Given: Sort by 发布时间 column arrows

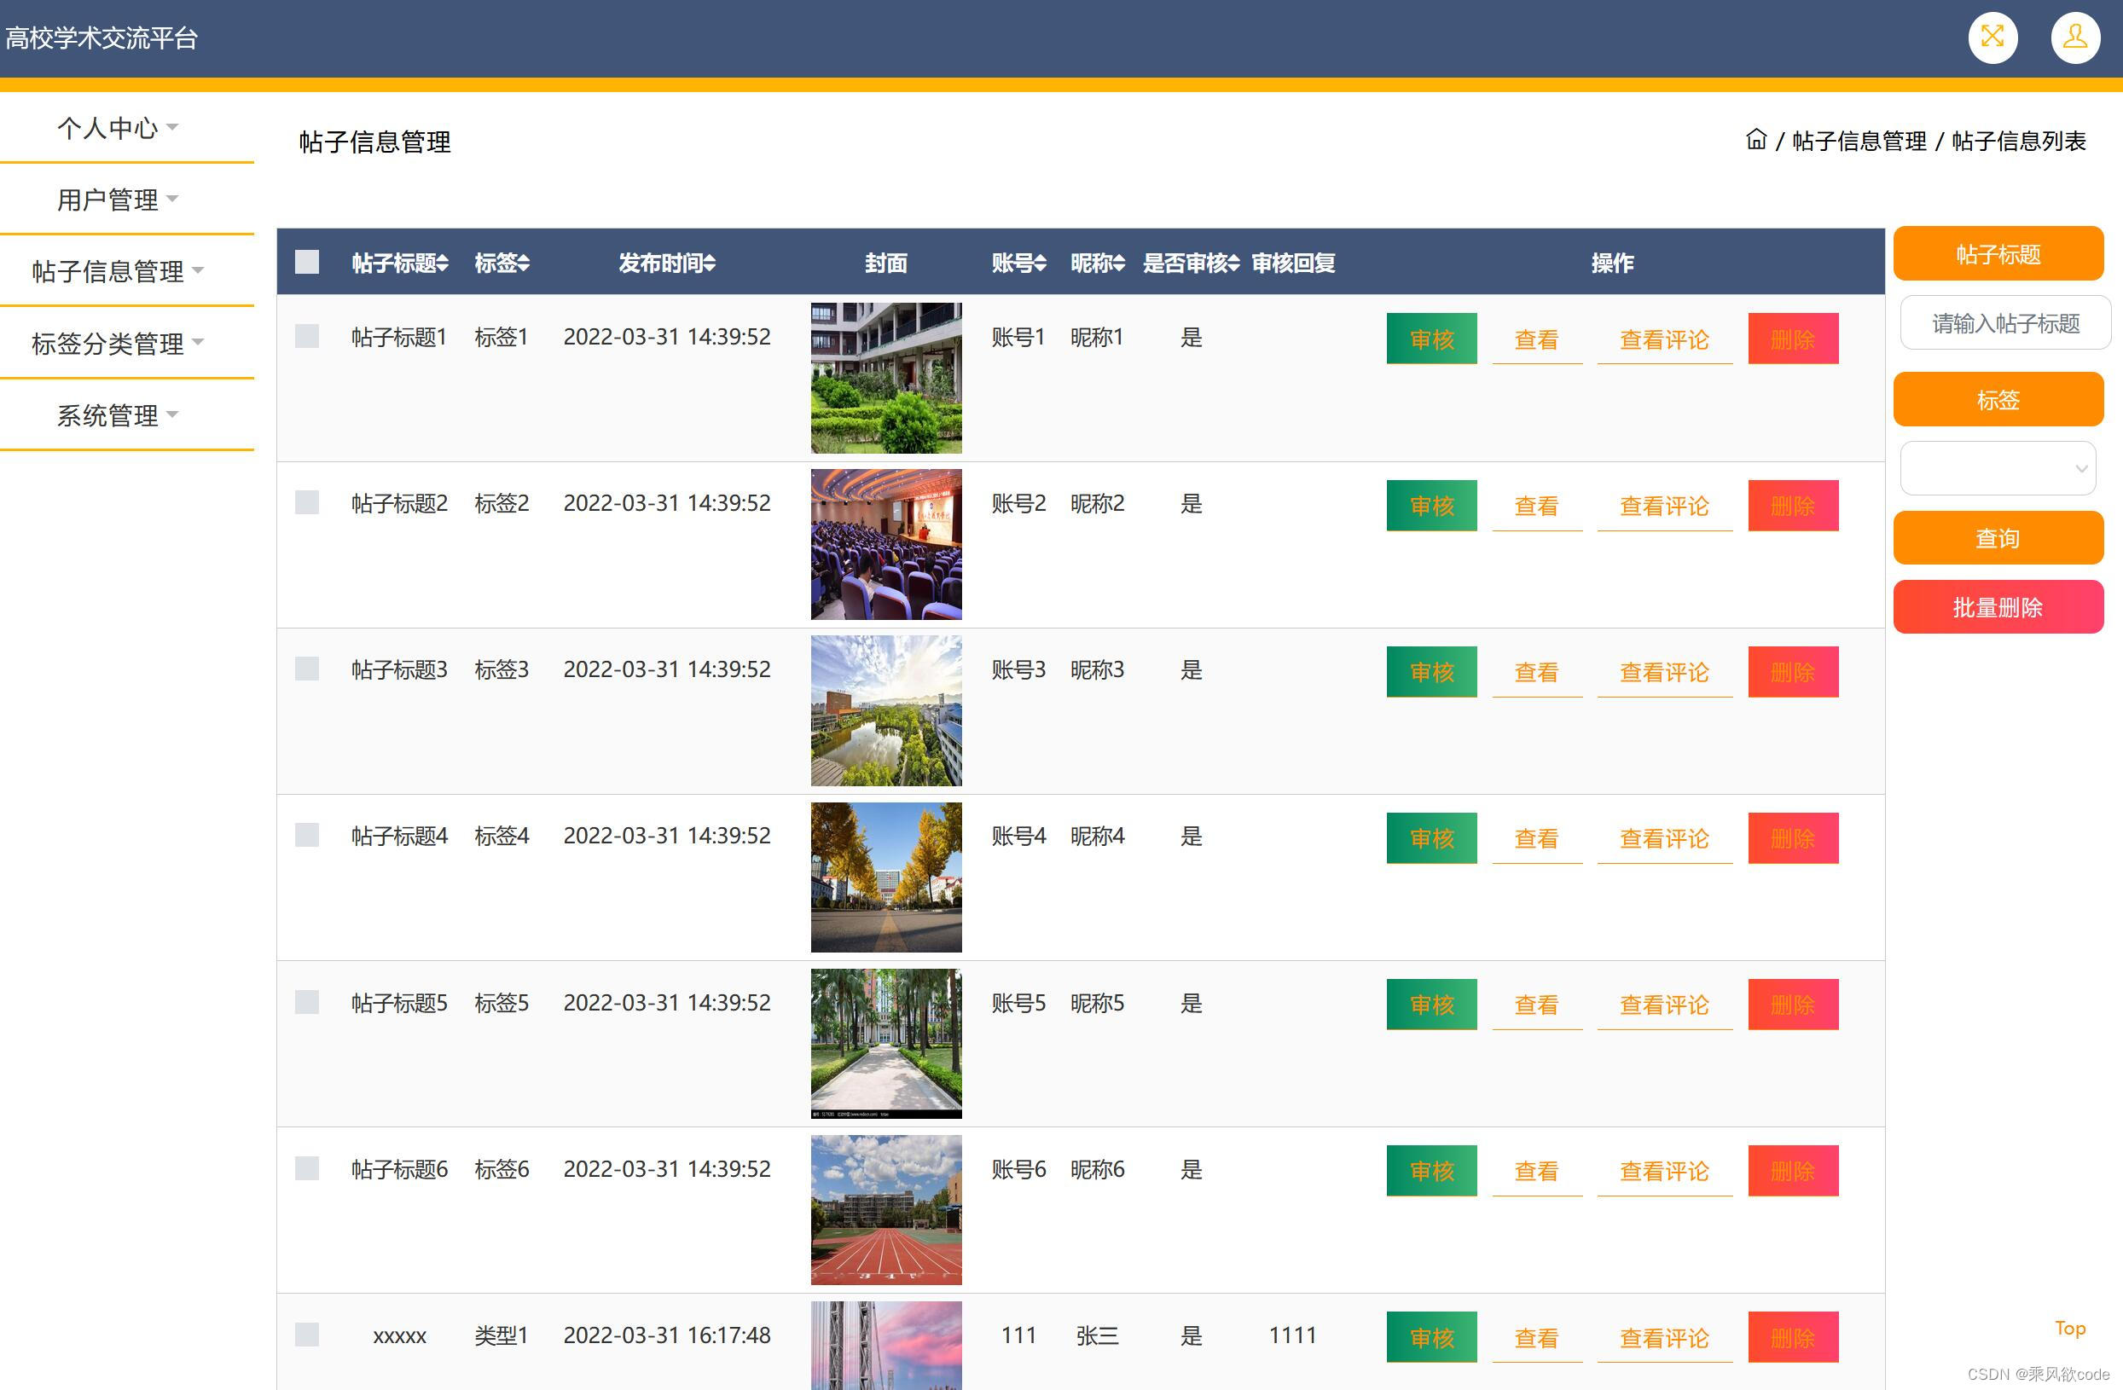Looking at the screenshot, I should 710,263.
